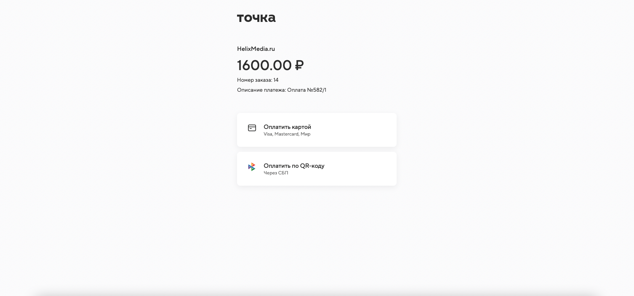Select Оплатить картой payment option

pos(317,130)
